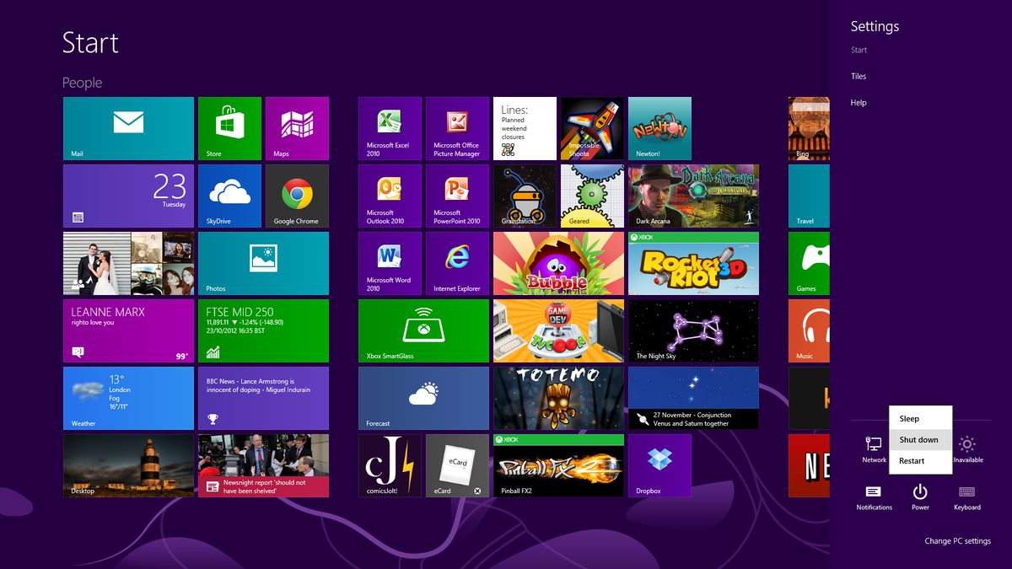Open the Photos tile

[263, 263]
